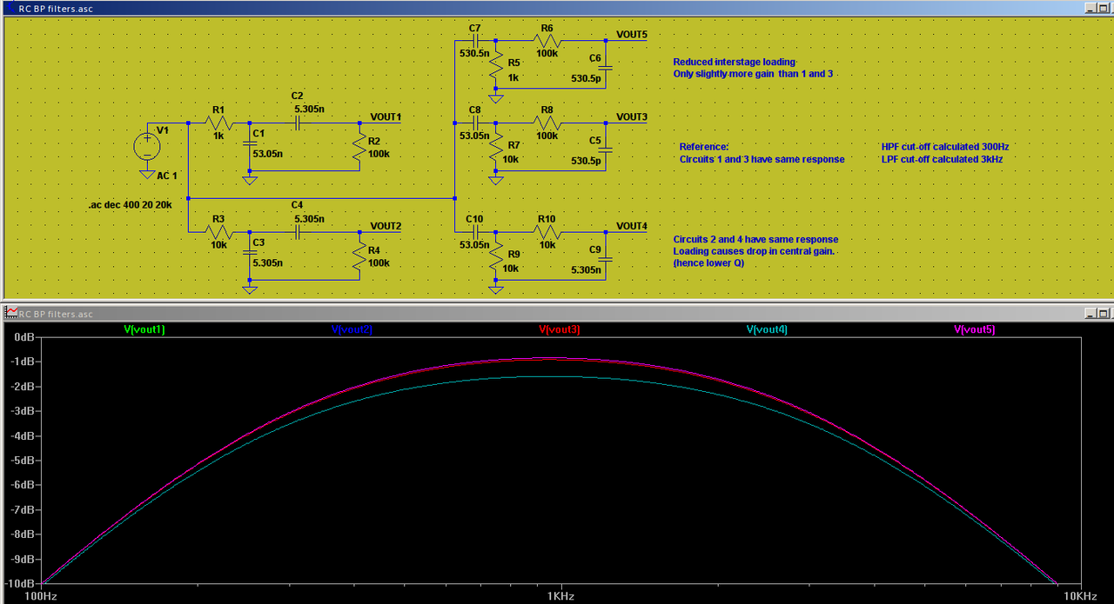Select the AC 1 source value text
This screenshot has height=604, width=1114.
point(167,176)
